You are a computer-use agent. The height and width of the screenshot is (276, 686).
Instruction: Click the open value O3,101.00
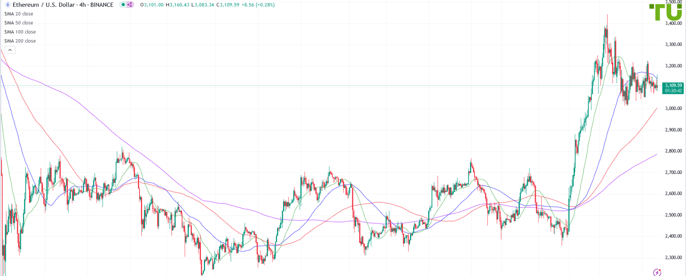point(152,5)
